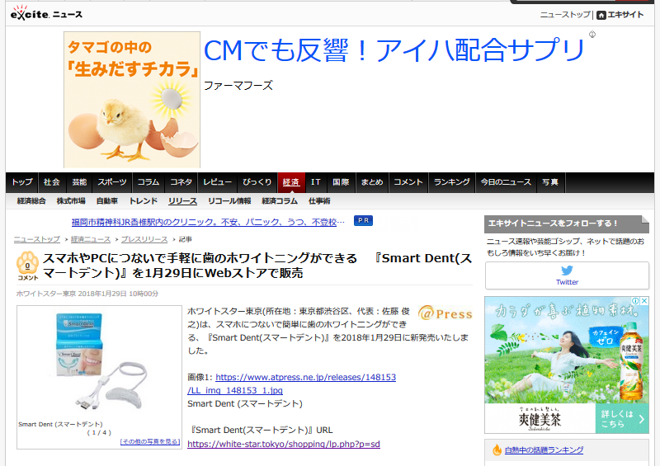
Task: Click the AdChoices info icon on tea ad
Action: click(x=636, y=301)
